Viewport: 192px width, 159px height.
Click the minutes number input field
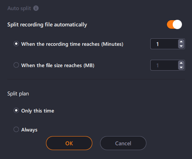165,44
